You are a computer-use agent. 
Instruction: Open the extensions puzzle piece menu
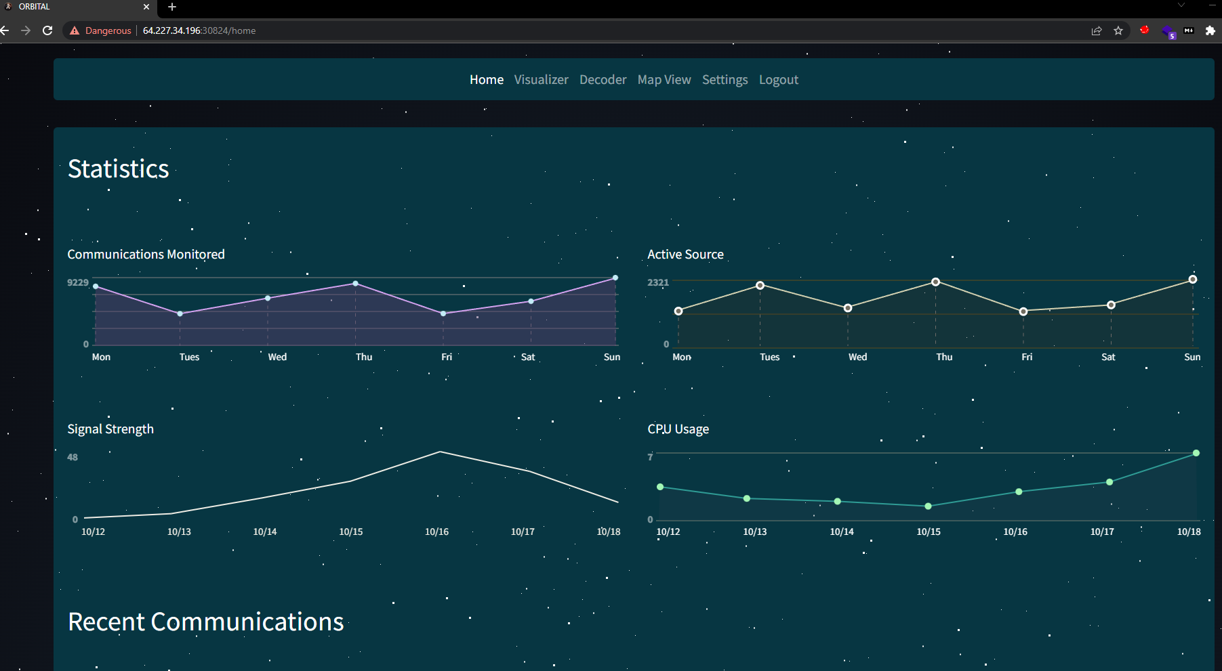pyautogui.click(x=1210, y=30)
